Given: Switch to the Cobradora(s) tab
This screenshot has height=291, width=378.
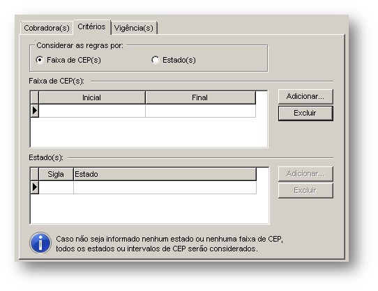Looking at the screenshot, I should click(47, 28).
